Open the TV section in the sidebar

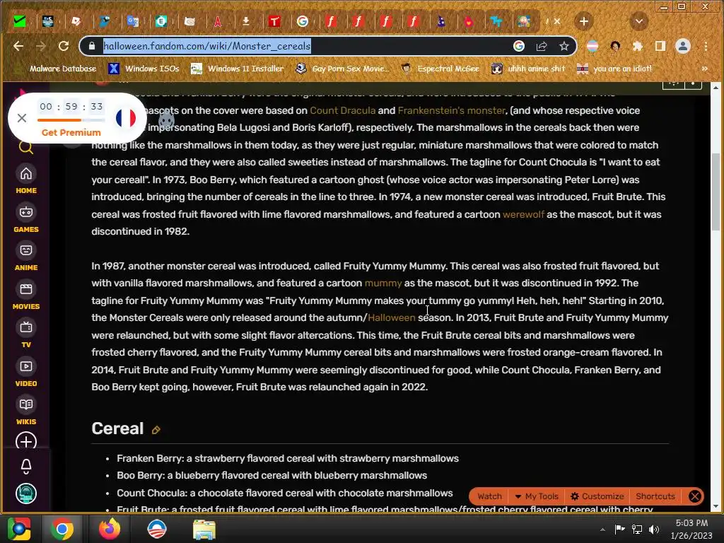26,334
